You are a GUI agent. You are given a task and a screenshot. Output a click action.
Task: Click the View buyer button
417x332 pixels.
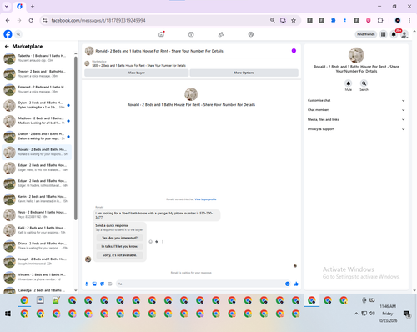point(136,73)
